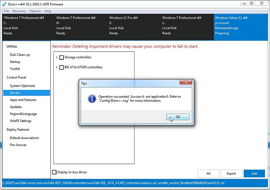Minimize the Dism++ window
270x190 pixels.
[244, 3]
